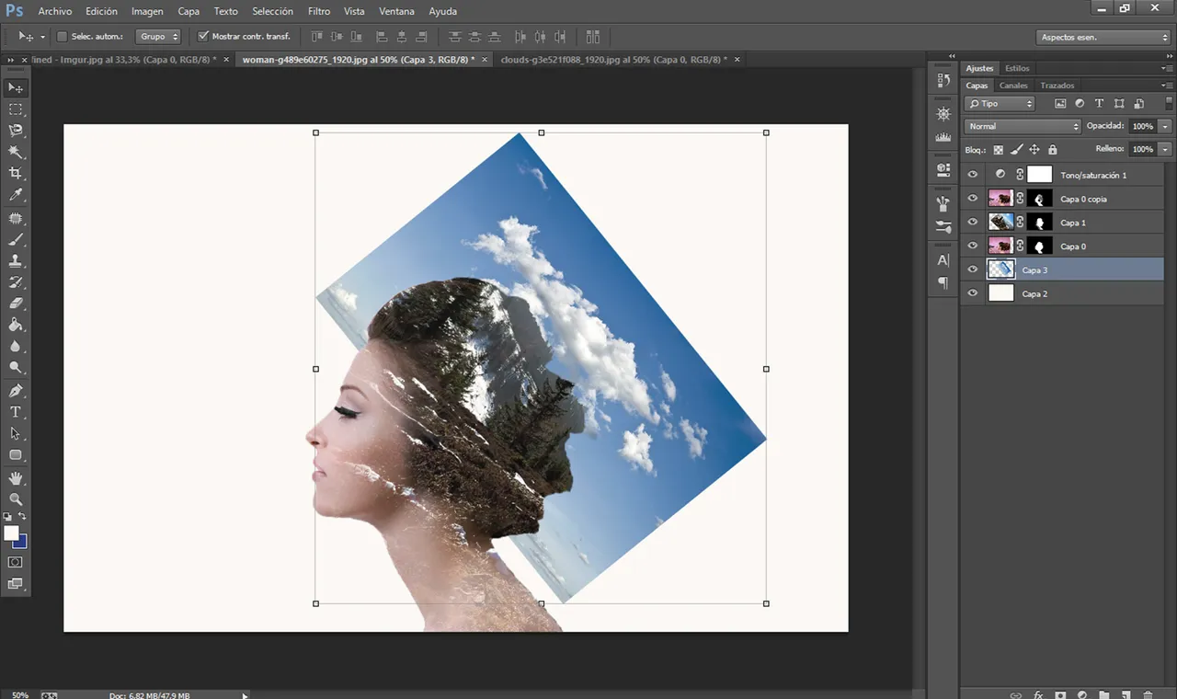
Task: Select the Horizontal Type tool
Action: coord(16,412)
